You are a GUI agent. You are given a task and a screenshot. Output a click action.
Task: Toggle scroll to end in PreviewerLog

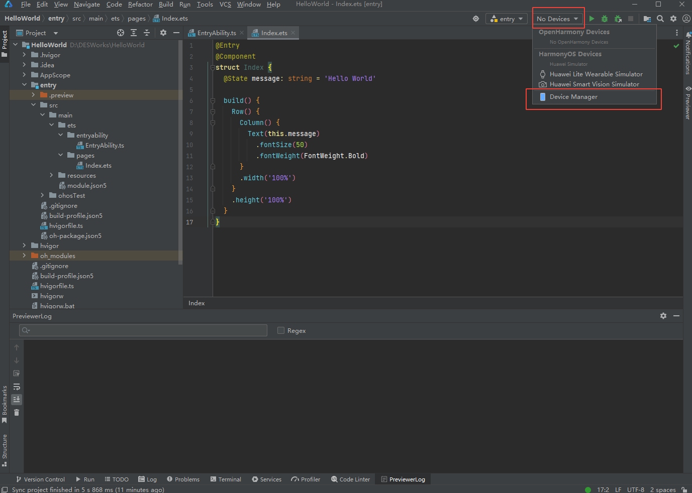click(17, 400)
